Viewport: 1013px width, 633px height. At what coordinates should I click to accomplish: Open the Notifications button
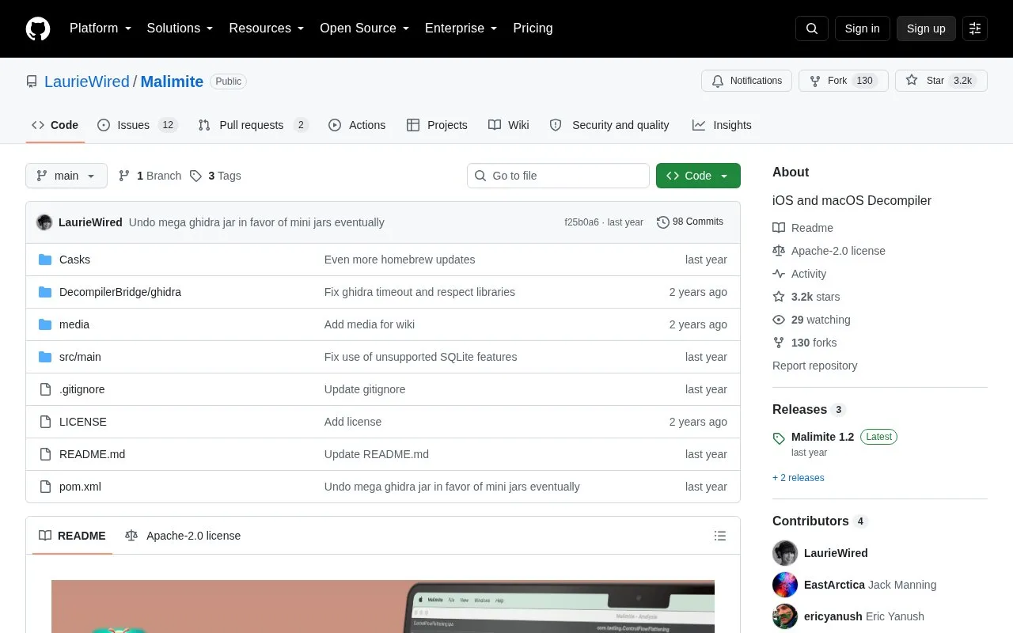click(746, 81)
